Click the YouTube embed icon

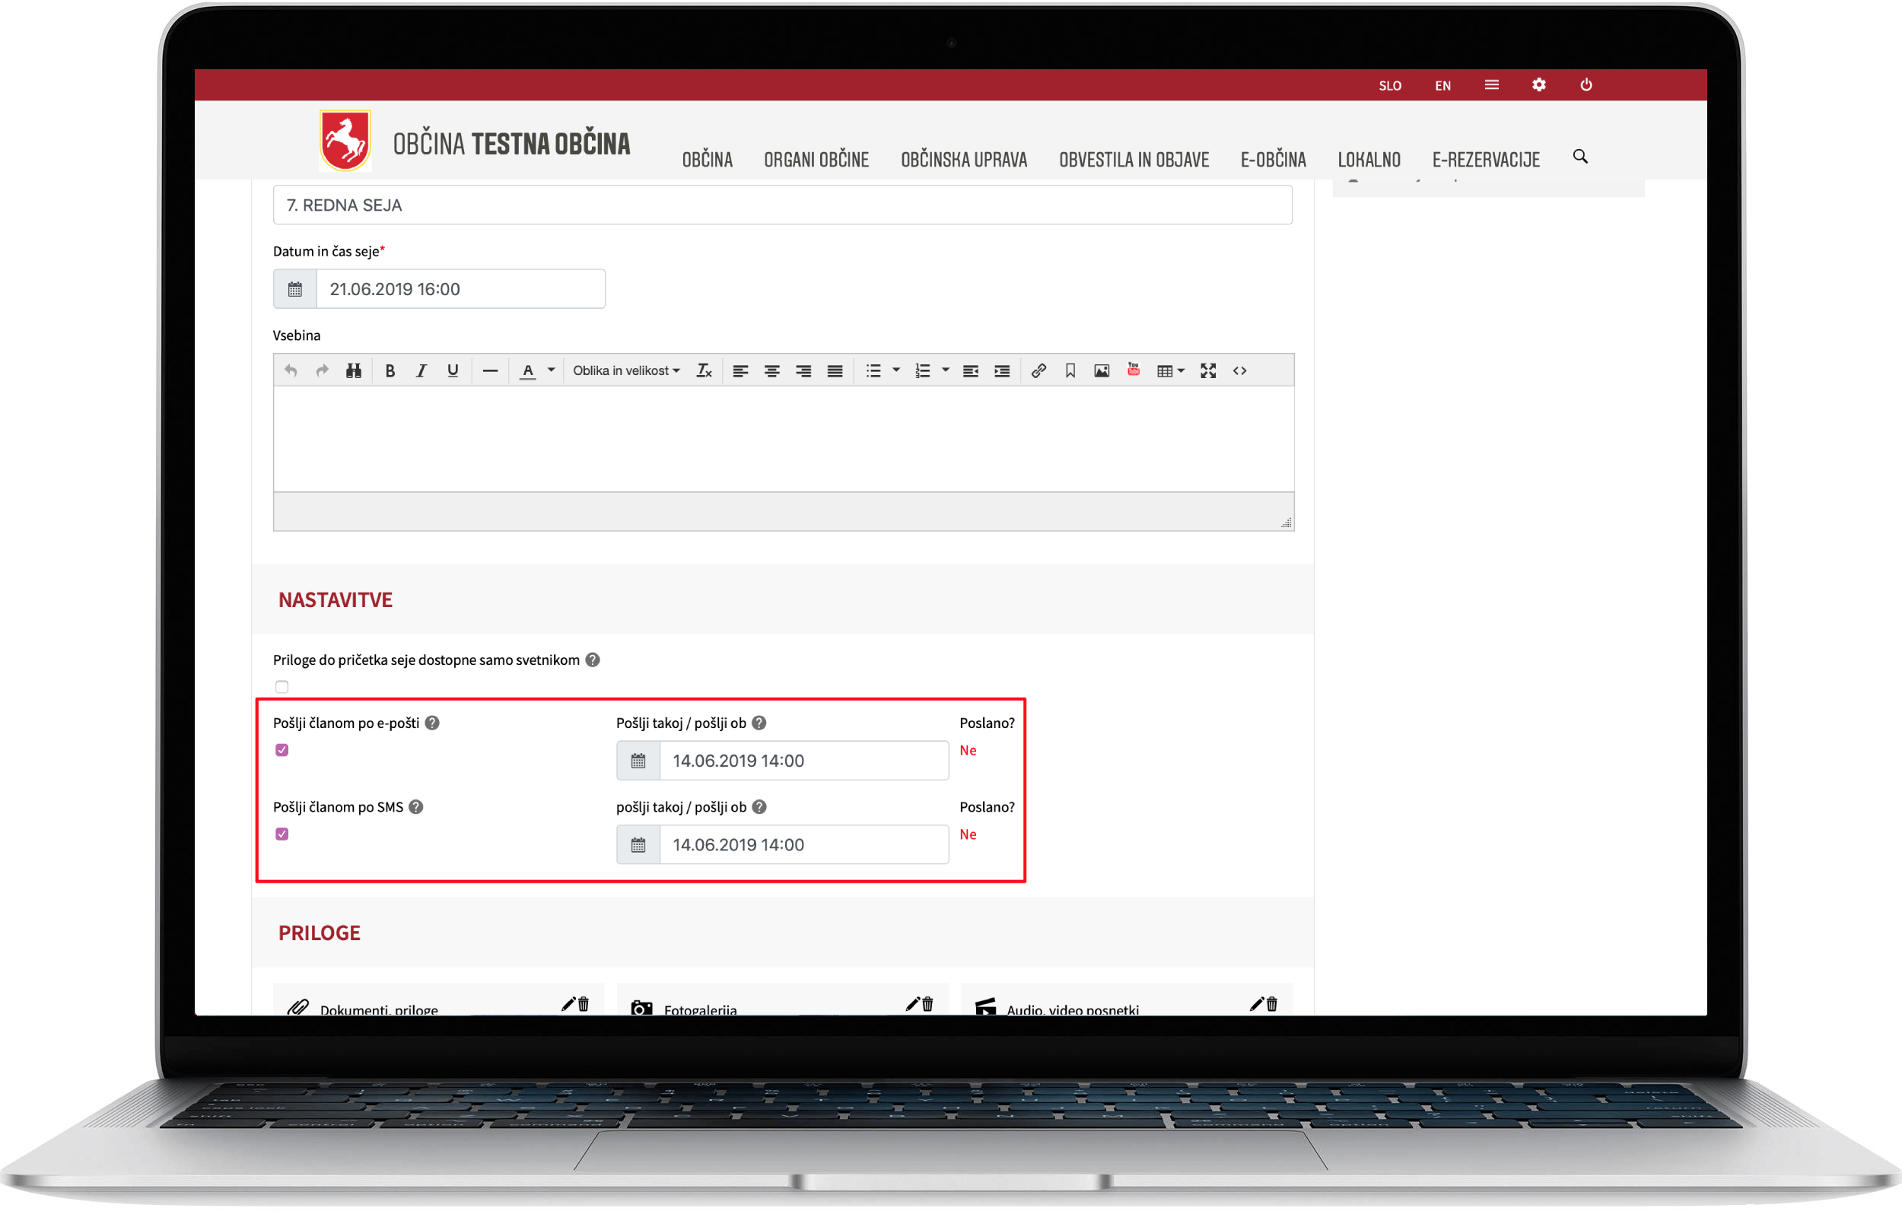coord(1133,370)
